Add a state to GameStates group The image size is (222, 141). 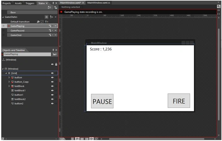pos(52,17)
